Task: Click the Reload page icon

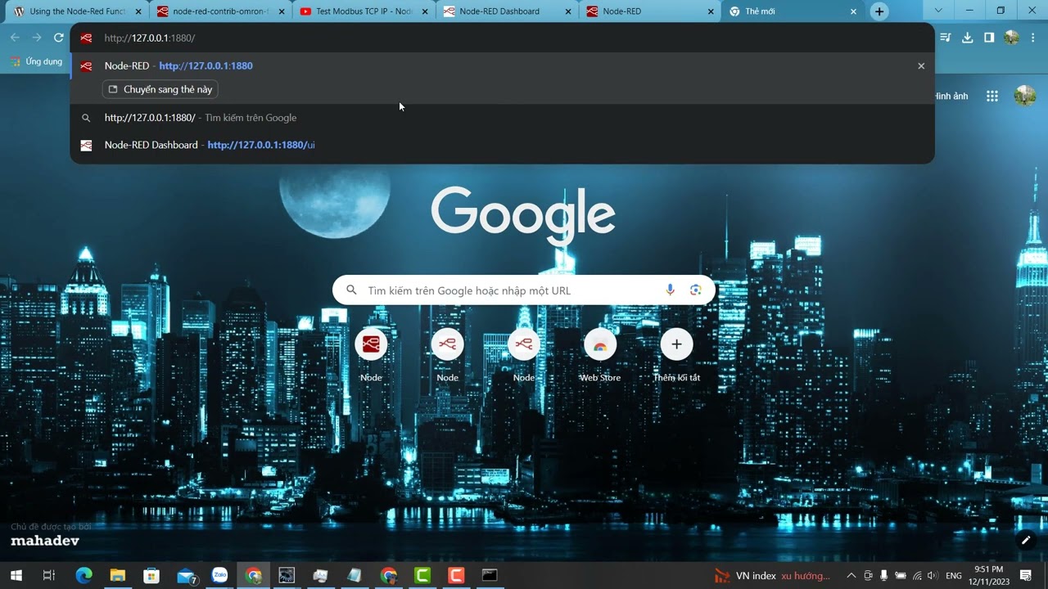Action: [59, 38]
